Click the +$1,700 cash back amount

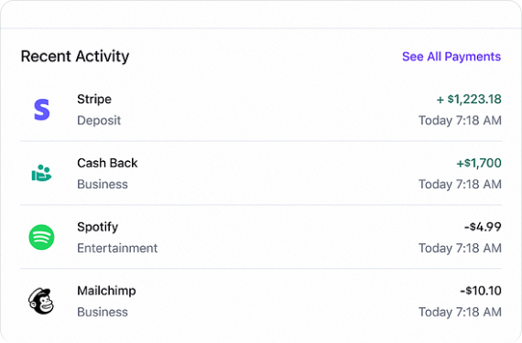point(479,163)
